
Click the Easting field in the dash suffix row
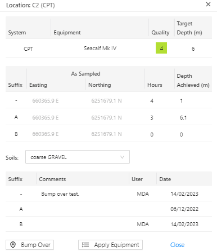(x=46, y=101)
